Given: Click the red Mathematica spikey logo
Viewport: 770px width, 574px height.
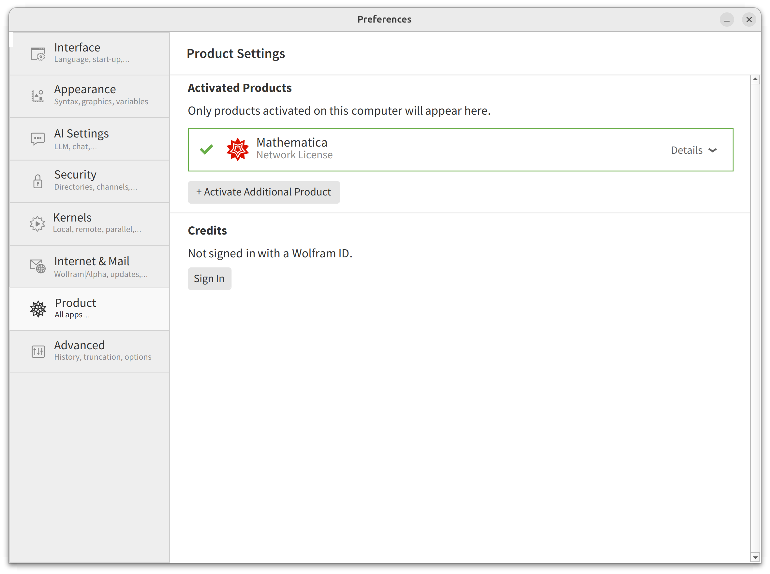Looking at the screenshot, I should 237,150.
